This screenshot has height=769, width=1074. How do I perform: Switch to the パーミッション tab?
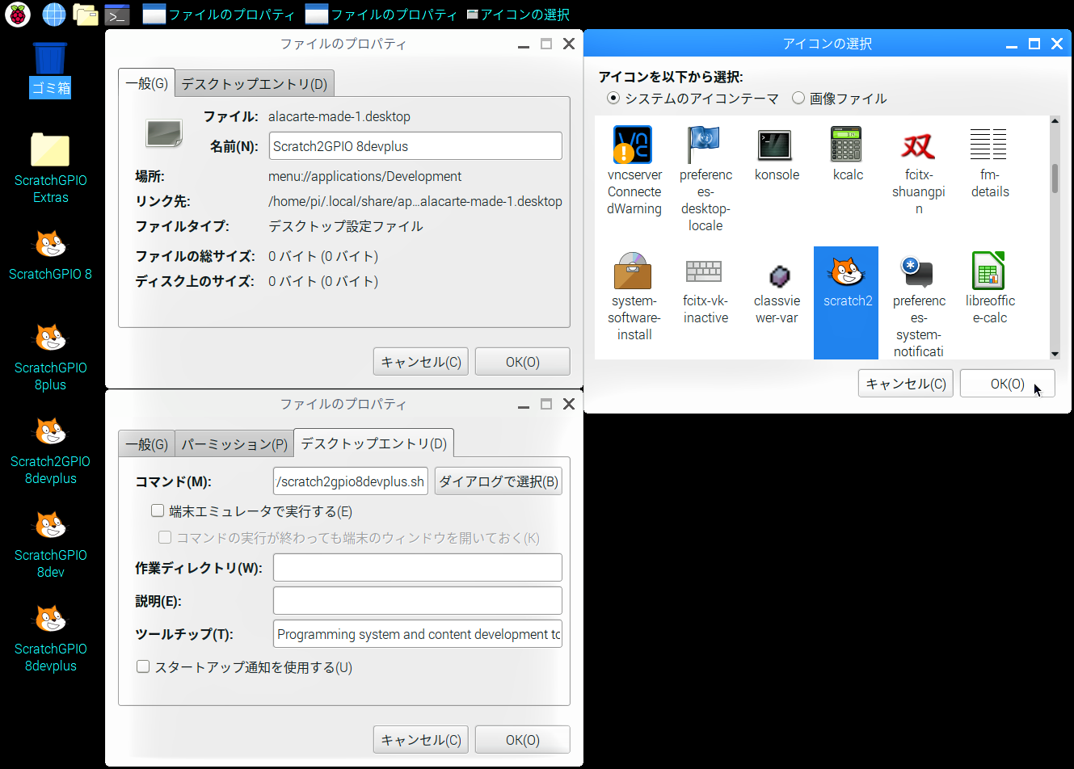pyautogui.click(x=234, y=444)
